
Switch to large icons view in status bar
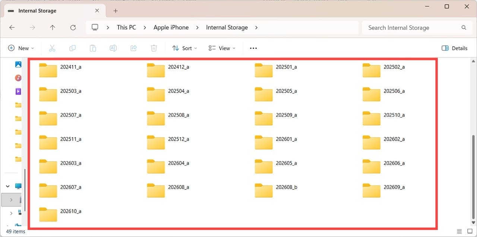[x=470, y=231]
